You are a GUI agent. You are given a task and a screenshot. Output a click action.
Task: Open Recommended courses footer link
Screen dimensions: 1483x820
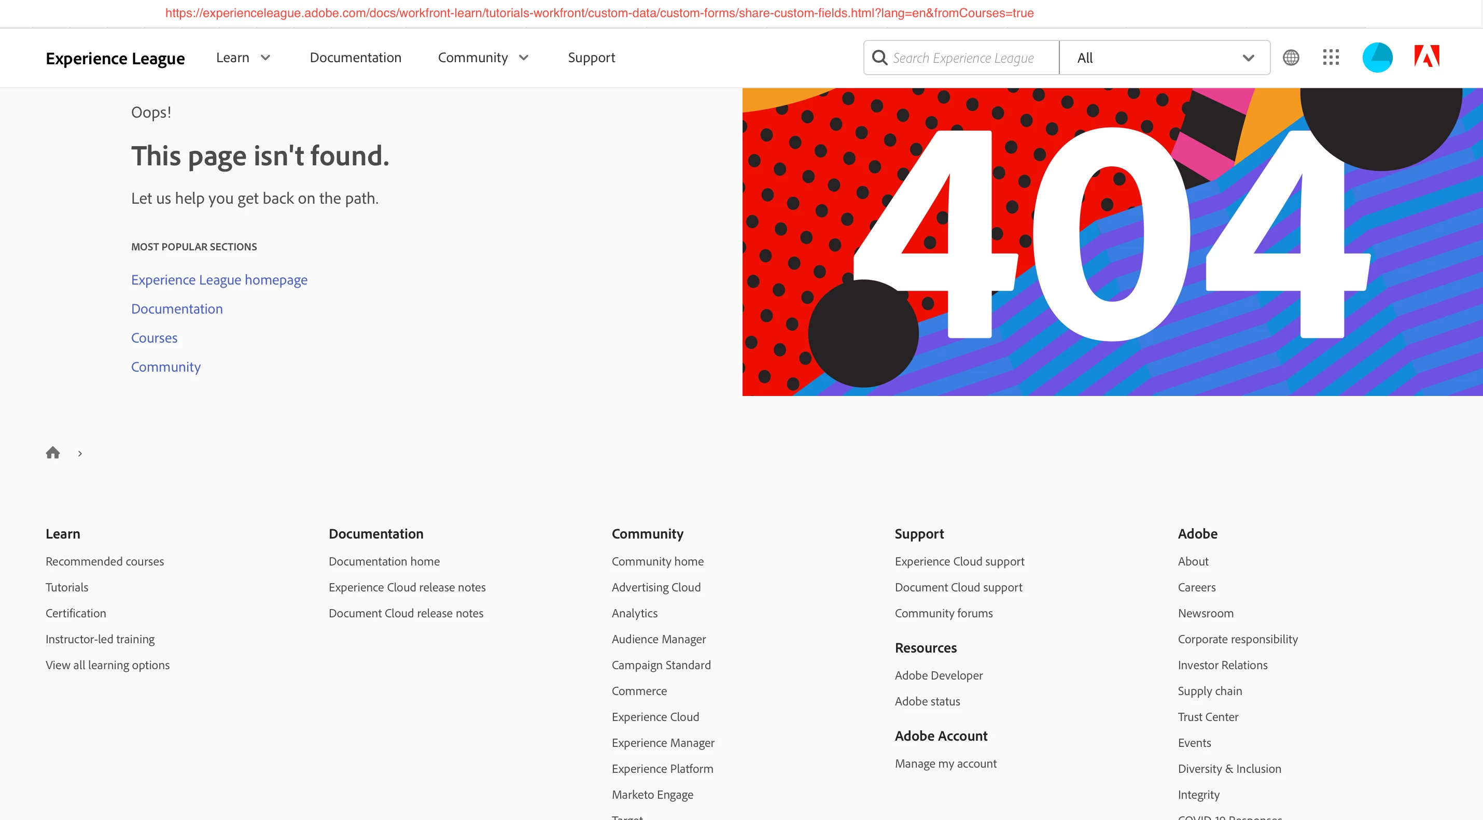(x=105, y=561)
